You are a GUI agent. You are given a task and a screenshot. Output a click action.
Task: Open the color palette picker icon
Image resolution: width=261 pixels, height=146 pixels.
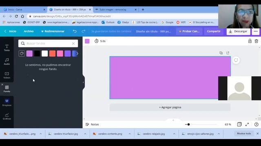(x=22, y=54)
